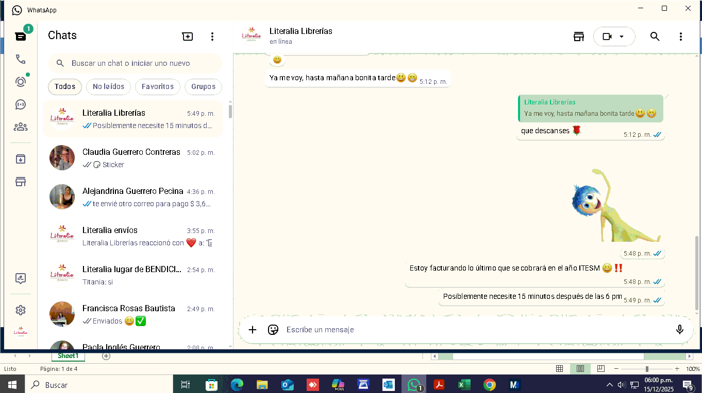The width and height of the screenshot is (702, 393).
Task: Search within the conversation using magnifier
Action: [655, 37]
